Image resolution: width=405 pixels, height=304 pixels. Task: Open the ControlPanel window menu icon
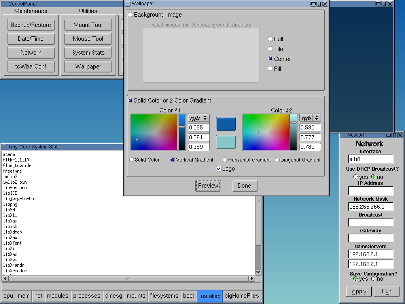click(4, 4)
